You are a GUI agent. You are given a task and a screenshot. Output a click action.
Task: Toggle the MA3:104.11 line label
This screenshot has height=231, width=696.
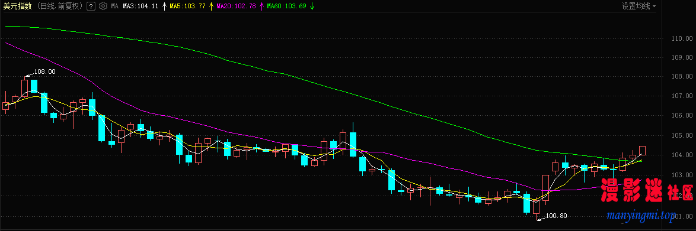coord(141,6)
